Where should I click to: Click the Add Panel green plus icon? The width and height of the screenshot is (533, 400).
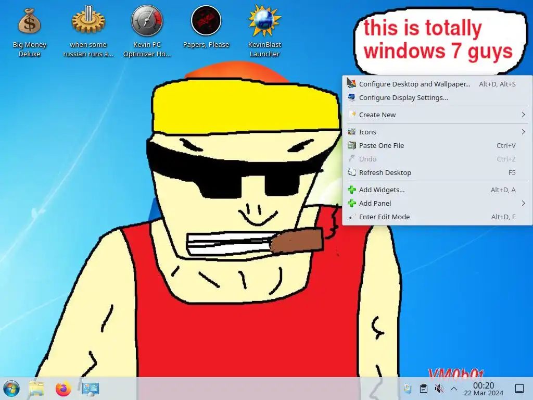(x=352, y=203)
